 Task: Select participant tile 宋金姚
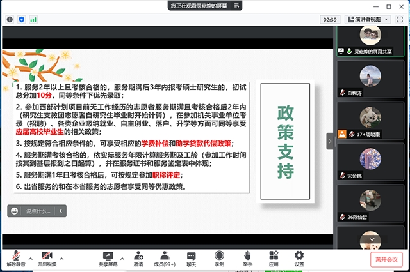click(x=370, y=162)
